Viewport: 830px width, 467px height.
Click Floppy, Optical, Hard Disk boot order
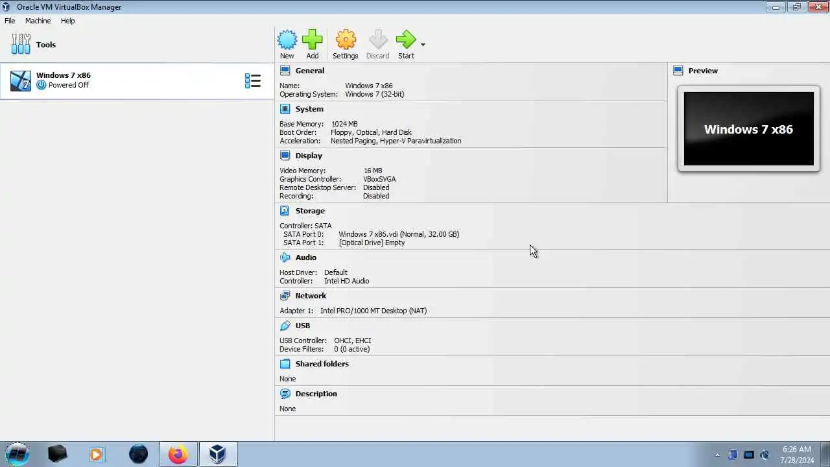[x=371, y=132]
